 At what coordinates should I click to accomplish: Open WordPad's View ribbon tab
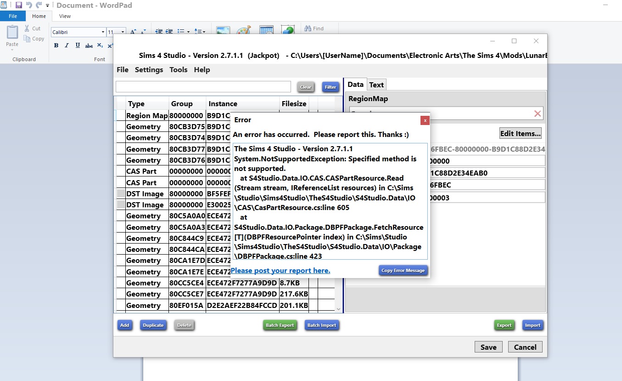65,16
